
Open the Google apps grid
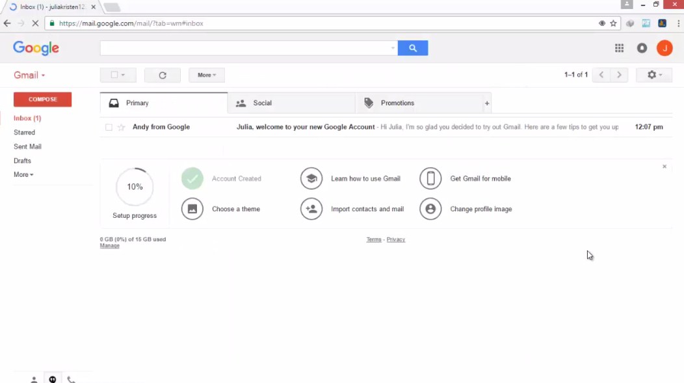click(x=619, y=48)
